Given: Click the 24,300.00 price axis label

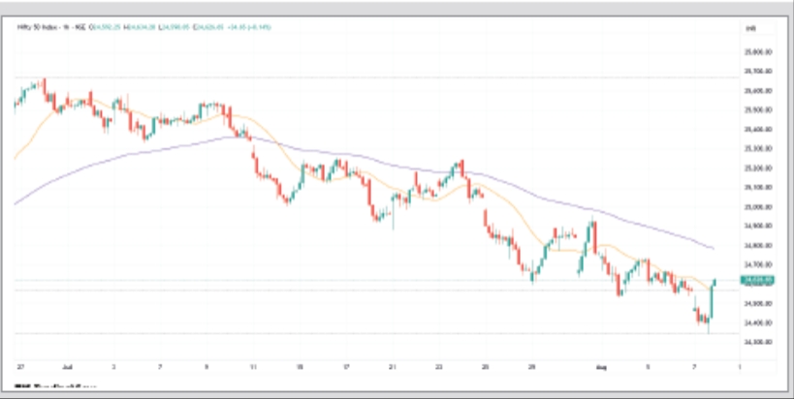Looking at the screenshot, I should [755, 342].
